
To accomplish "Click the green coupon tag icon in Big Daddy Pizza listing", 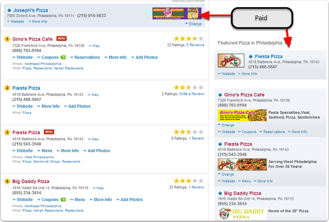I will coord(63,200).
